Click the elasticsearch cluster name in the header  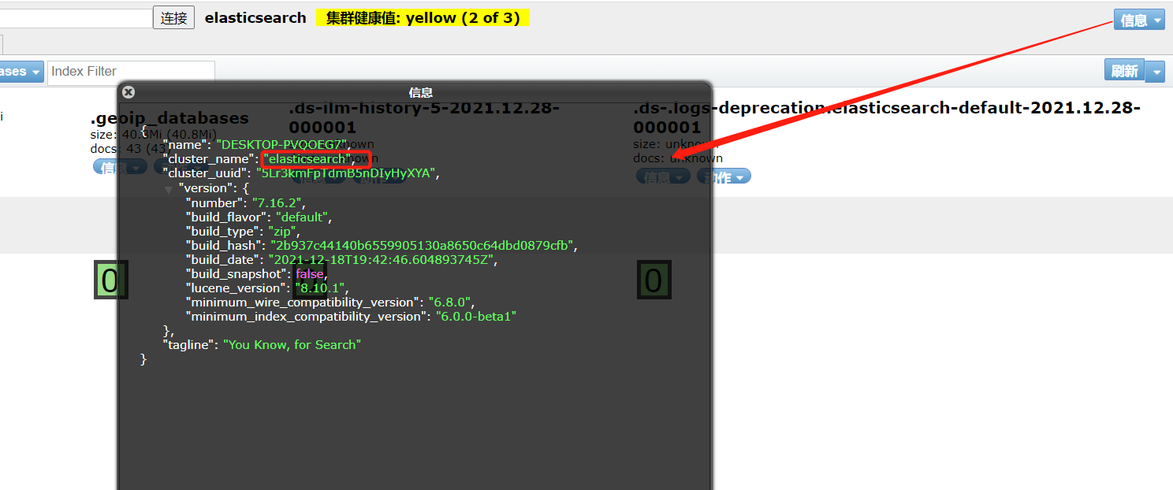coord(255,18)
